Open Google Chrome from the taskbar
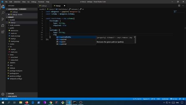The image size is (186, 105). [x=51, y=102]
